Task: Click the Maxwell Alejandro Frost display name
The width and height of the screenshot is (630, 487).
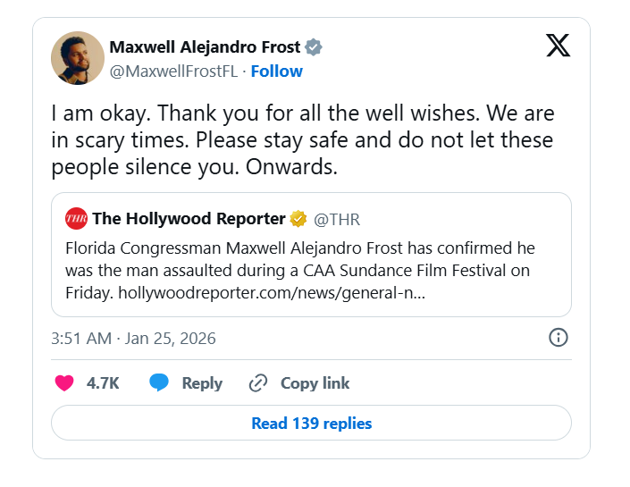Action: (x=205, y=47)
